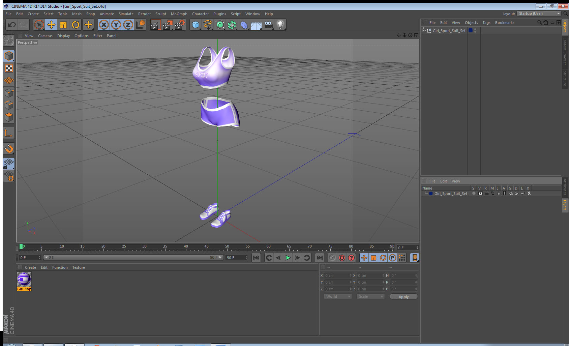Open the viewport Cameras menu
The width and height of the screenshot is (569, 346).
click(45, 36)
